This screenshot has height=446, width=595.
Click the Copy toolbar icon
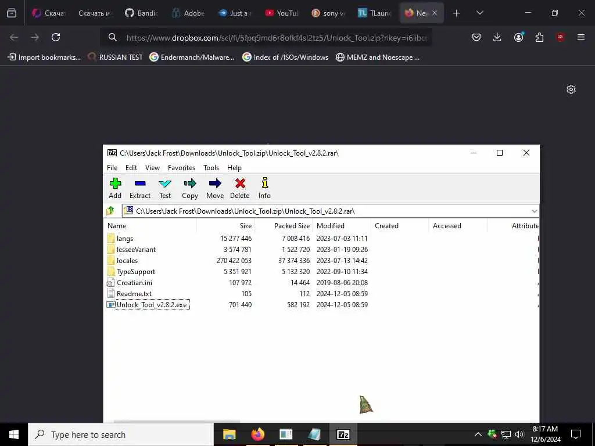click(190, 188)
